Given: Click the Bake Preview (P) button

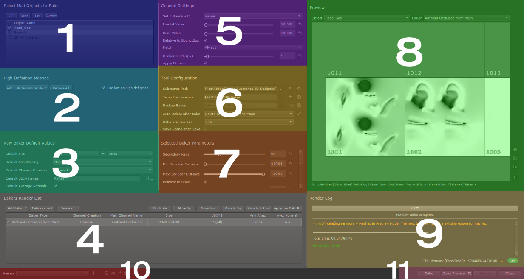Looking at the screenshot, I should click(456, 273).
